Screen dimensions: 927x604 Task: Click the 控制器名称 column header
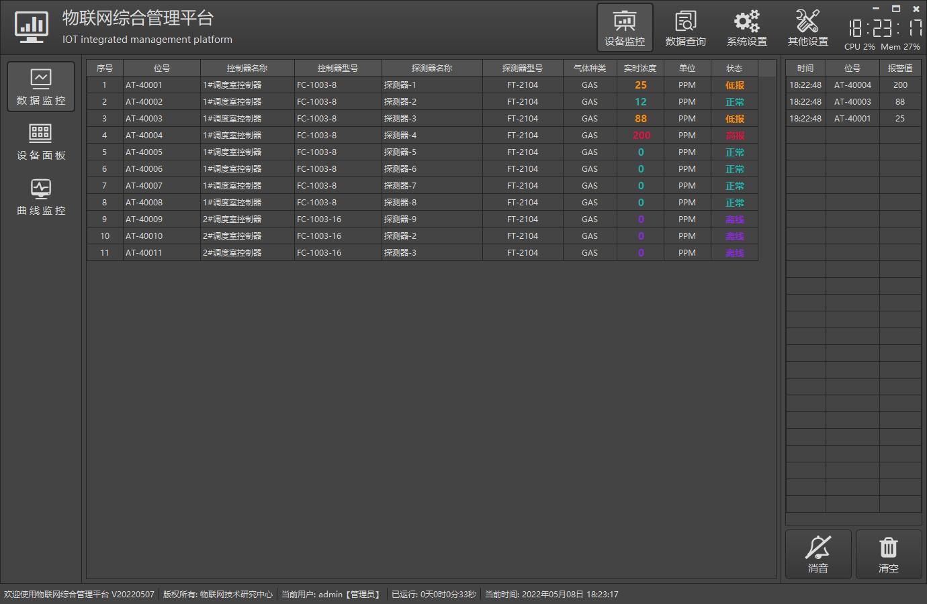247,68
